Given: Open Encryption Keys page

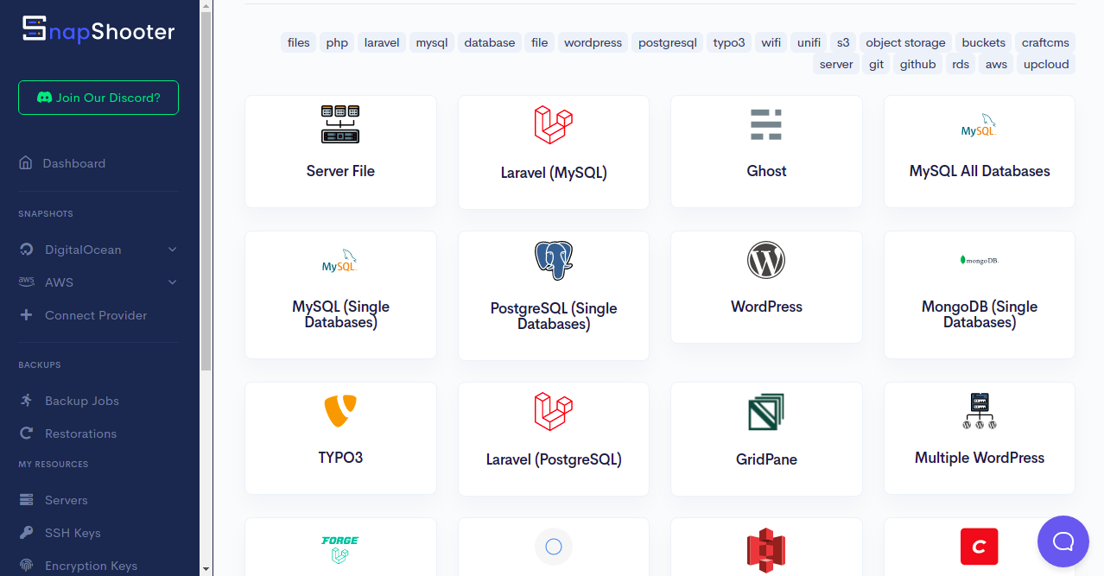Looking at the screenshot, I should (x=91, y=566).
